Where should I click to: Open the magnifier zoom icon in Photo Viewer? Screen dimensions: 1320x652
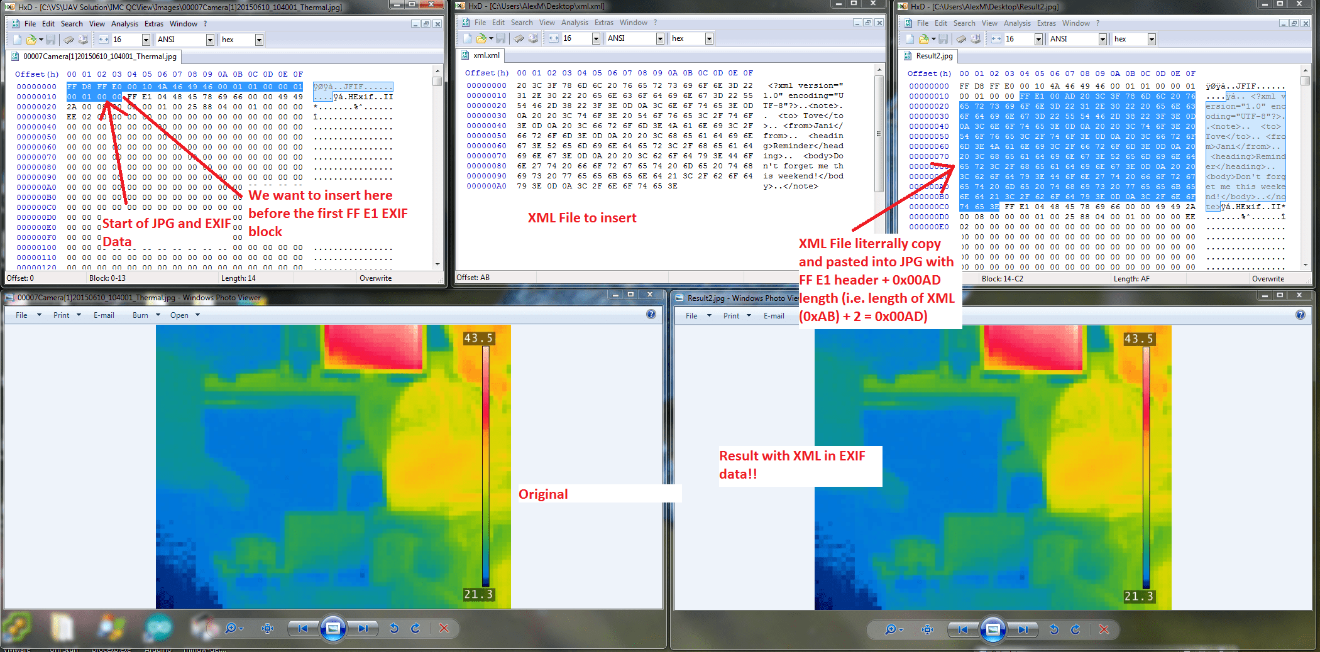coord(891,628)
